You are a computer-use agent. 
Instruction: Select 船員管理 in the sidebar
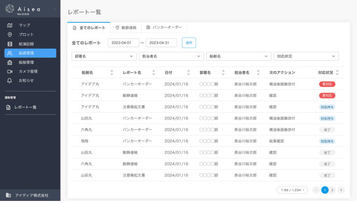[x=30, y=53]
